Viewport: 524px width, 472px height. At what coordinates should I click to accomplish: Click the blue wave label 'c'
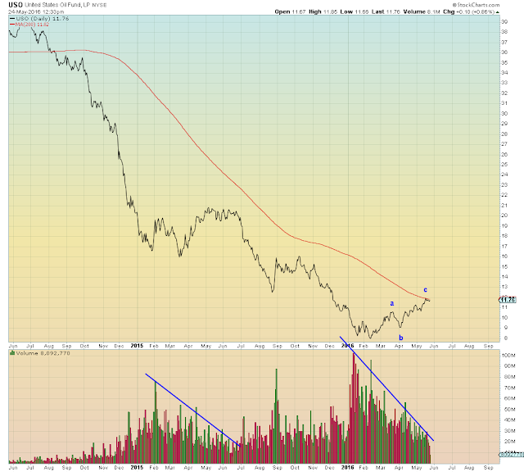(x=426, y=290)
